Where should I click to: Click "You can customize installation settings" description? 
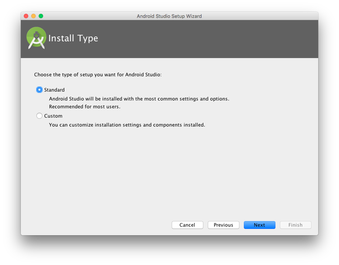coord(127,125)
